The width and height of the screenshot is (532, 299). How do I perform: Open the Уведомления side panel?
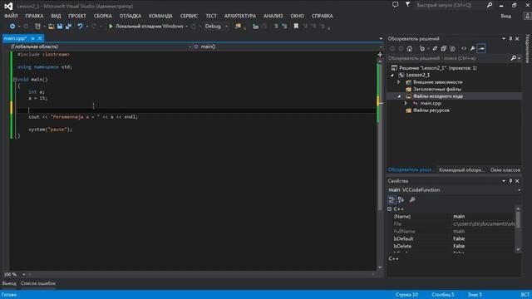528,48
